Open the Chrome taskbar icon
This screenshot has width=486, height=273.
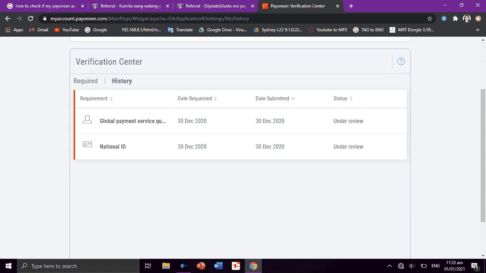pyautogui.click(x=253, y=266)
